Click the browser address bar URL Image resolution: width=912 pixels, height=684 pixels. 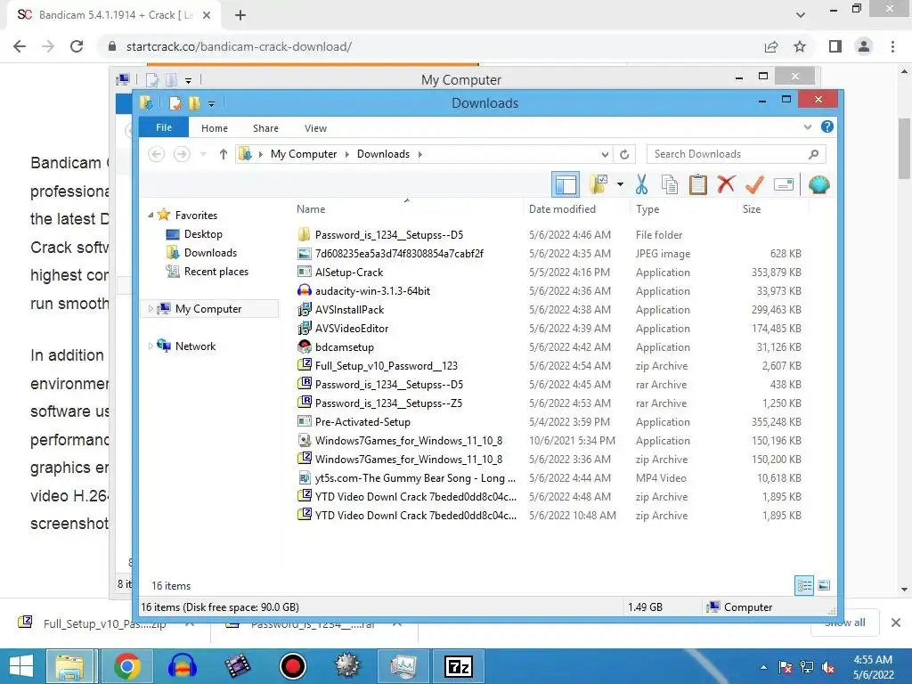[x=239, y=46]
